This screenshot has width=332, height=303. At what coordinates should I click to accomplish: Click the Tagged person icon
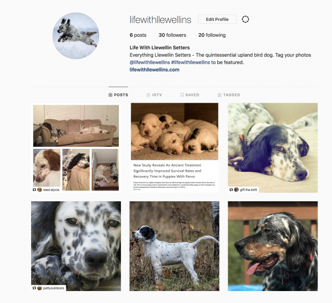(219, 95)
